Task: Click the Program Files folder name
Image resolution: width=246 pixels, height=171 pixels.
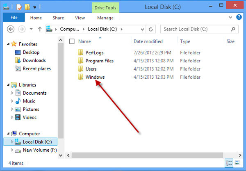Action: click(x=100, y=61)
